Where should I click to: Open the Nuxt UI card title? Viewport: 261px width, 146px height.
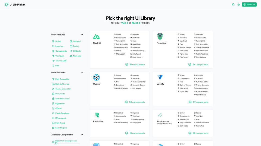click(97, 43)
